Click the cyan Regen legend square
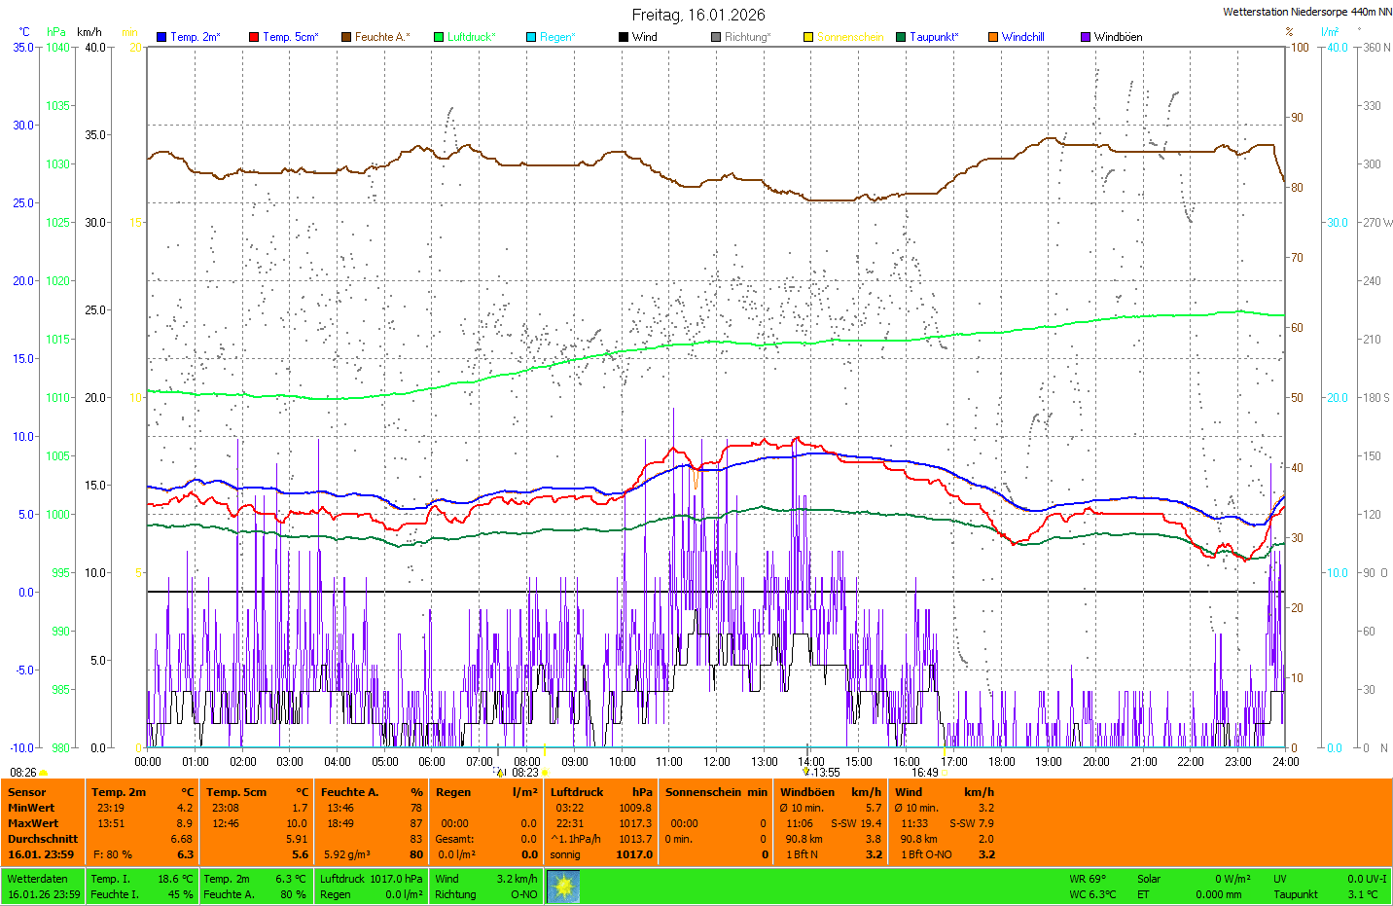 pos(531,37)
